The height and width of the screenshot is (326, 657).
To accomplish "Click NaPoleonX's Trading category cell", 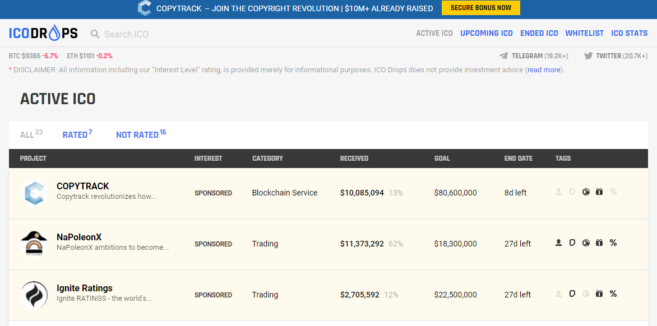I will (x=265, y=244).
